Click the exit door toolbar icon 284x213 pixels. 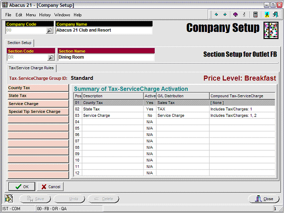click(276, 14)
